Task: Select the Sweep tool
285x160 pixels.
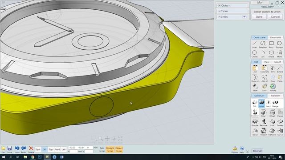Action: (x=280, y=123)
